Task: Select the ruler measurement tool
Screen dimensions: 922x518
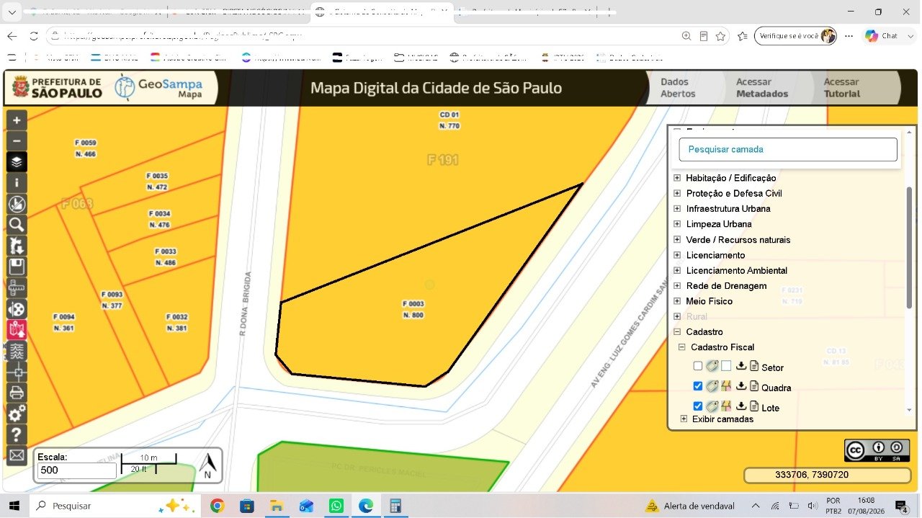Action: [17, 288]
